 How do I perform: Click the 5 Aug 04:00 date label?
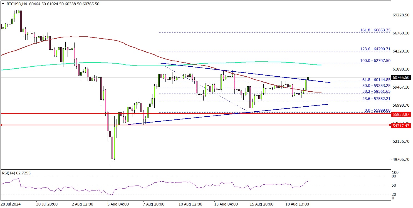coord(118,204)
